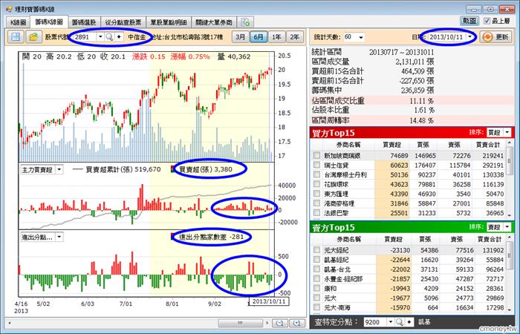Click the save floppy disk icon
This screenshot has width=520, height=334.
16,37
